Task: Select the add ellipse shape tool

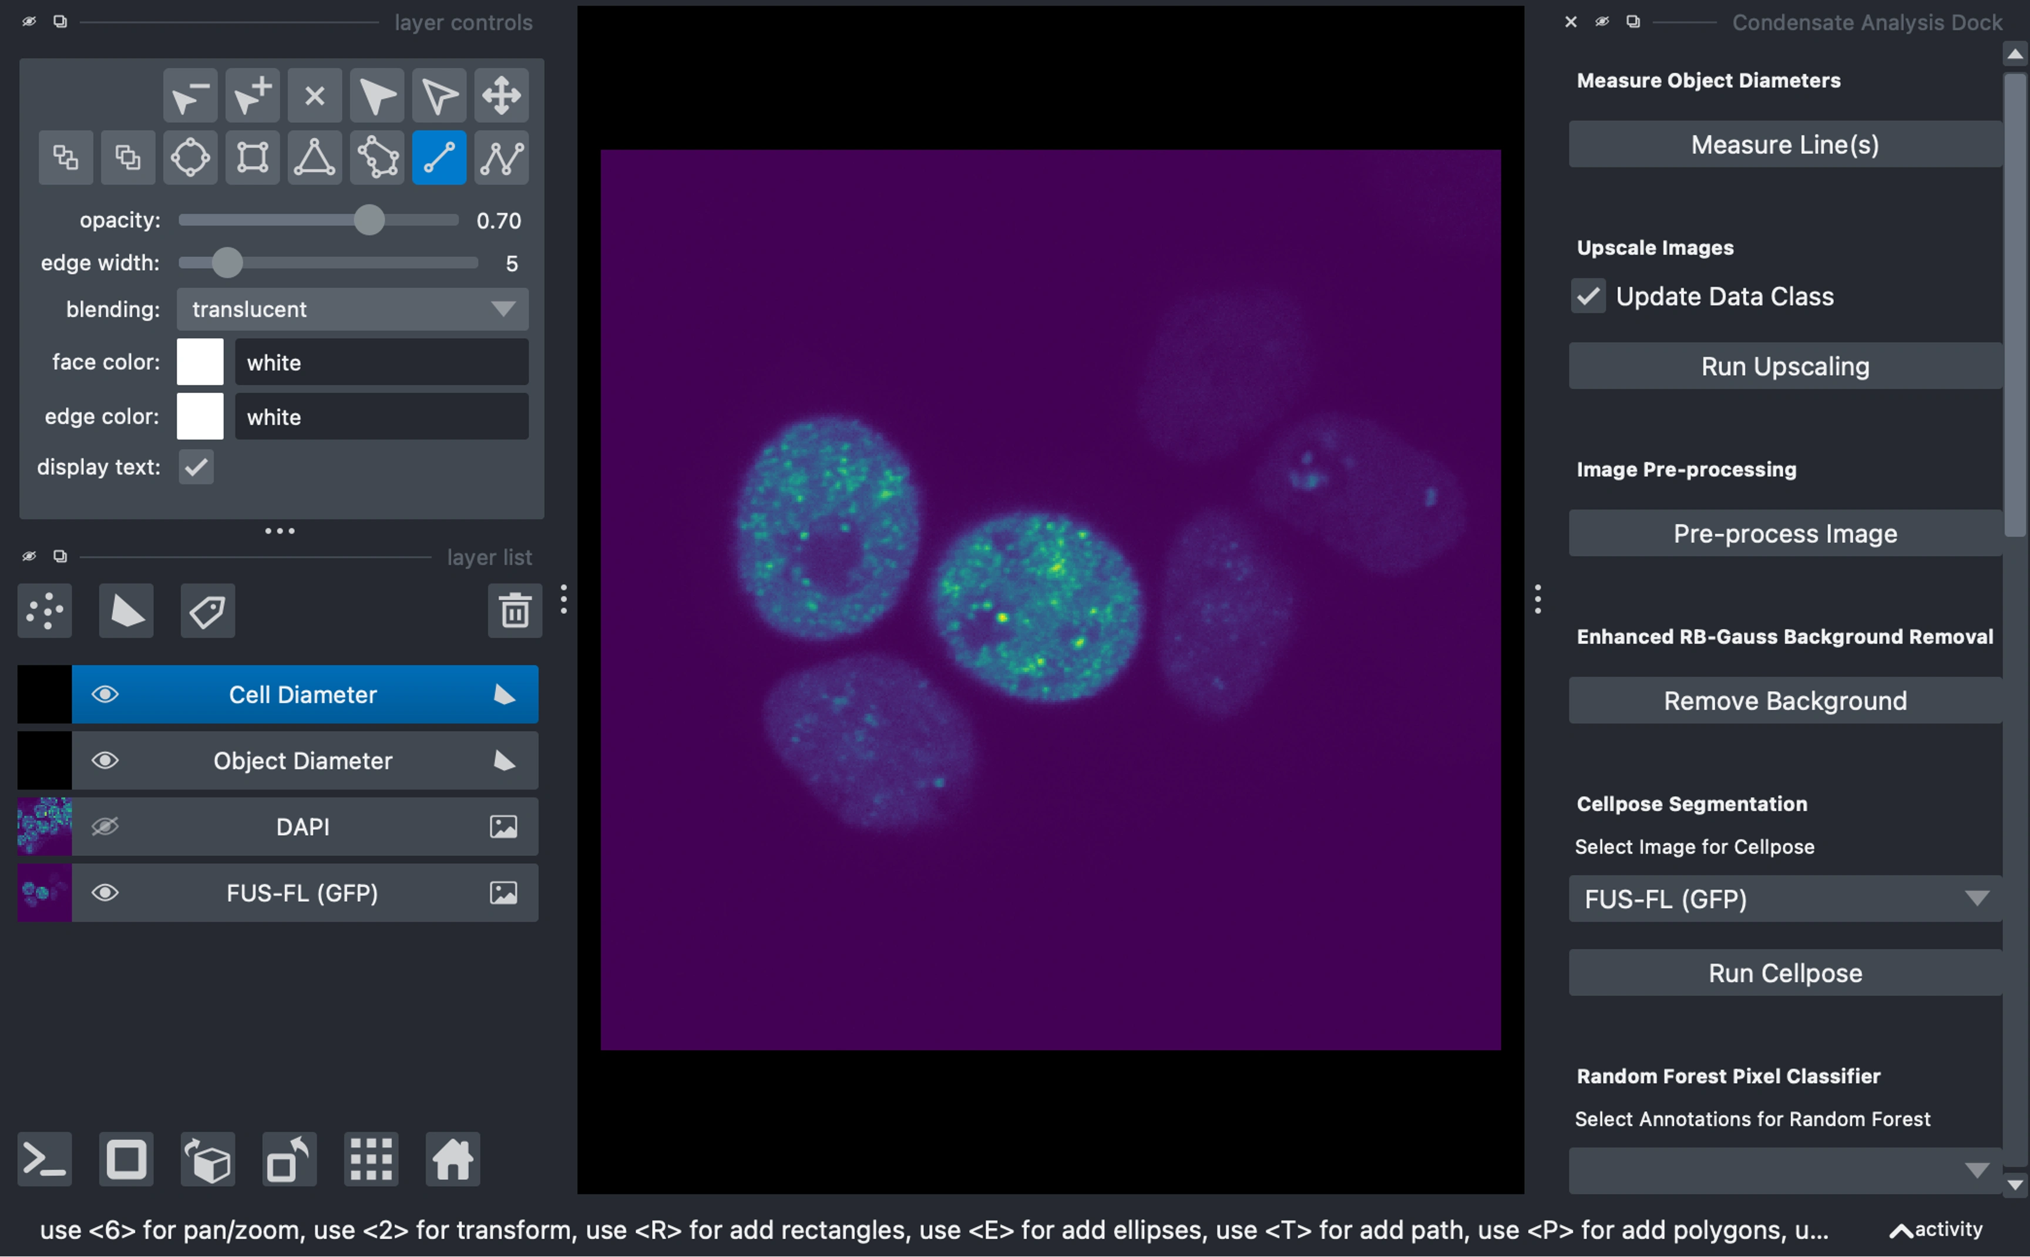Action: (x=190, y=157)
